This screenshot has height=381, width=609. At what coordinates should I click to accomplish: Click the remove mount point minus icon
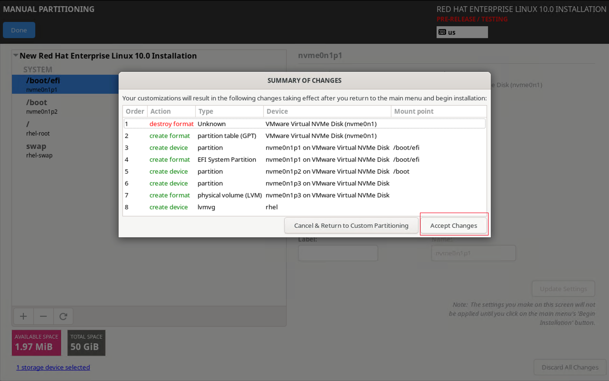coord(43,316)
